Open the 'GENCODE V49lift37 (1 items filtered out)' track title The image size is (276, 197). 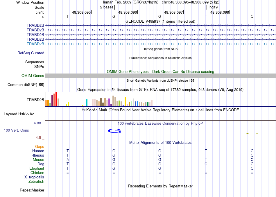[x=160, y=21]
